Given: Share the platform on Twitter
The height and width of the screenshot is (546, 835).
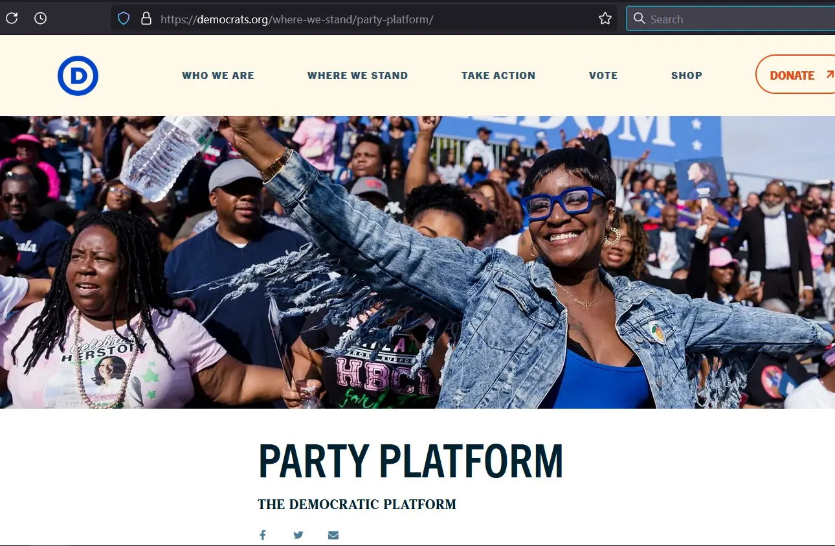Looking at the screenshot, I should point(298,535).
